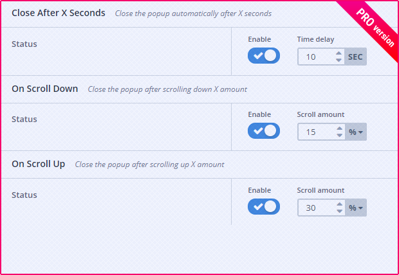Viewport: 399px width, 275px height.
Task: Increase On Scroll Down scroll amount
Action: (x=339, y=129)
